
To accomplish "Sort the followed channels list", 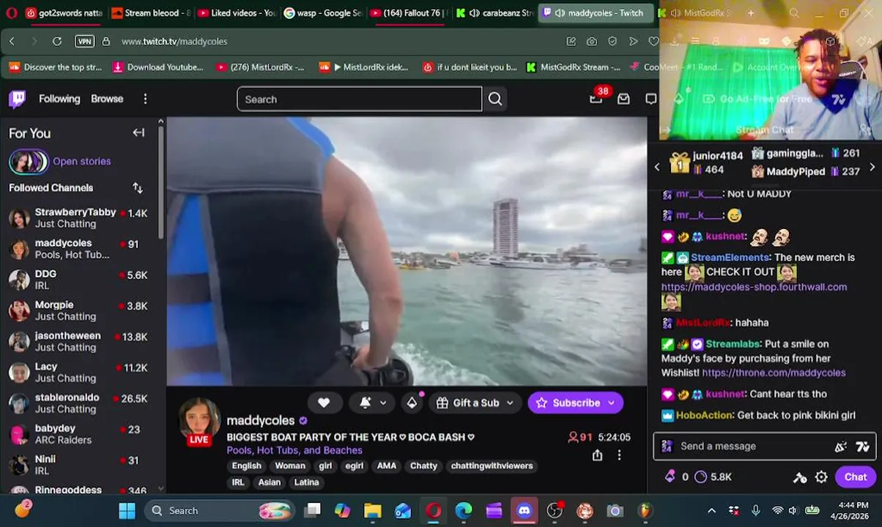I will 138,188.
